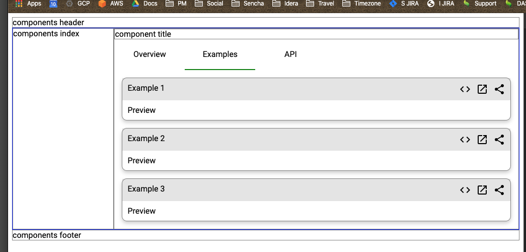This screenshot has height=252, width=526.
Task: Open the GCP bookmark
Action: [x=78, y=4]
